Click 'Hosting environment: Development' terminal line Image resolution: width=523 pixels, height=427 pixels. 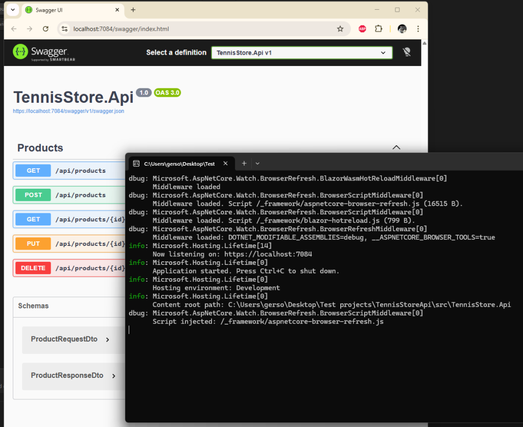[x=216, y=288]
